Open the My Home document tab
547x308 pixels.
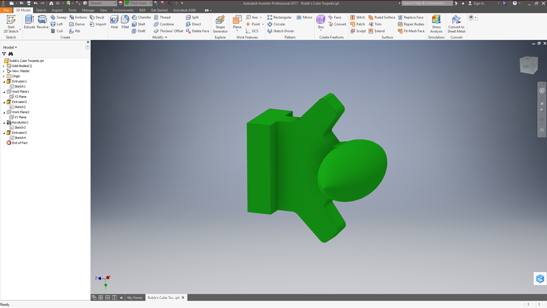135,297
